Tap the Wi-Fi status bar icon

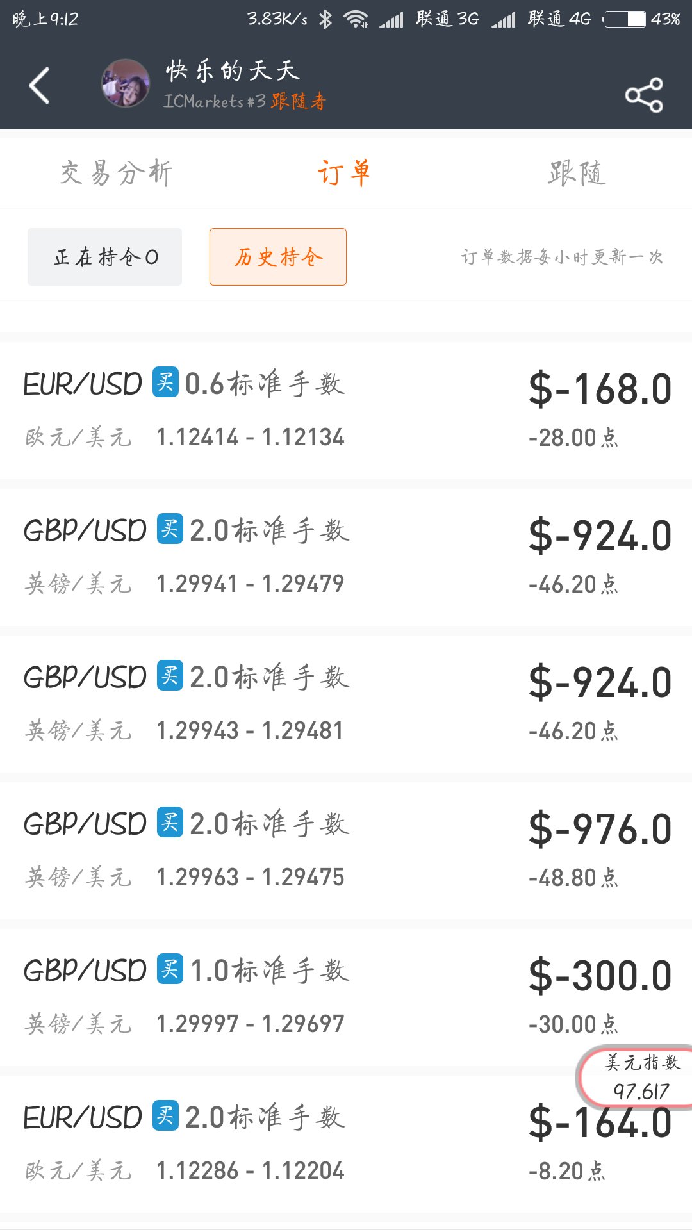tap(356, 19)
